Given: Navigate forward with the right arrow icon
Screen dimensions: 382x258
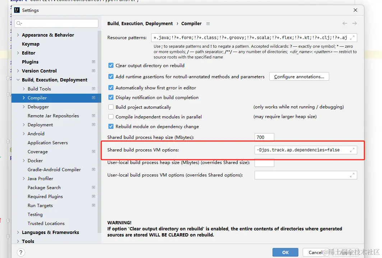Looking at the screenshot, I should 354,23.
